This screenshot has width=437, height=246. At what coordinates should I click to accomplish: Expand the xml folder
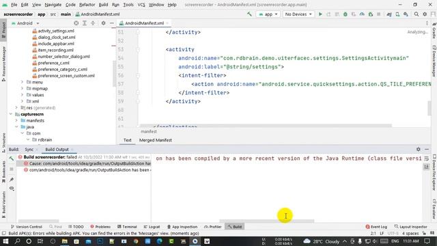[x=22, y=101]
